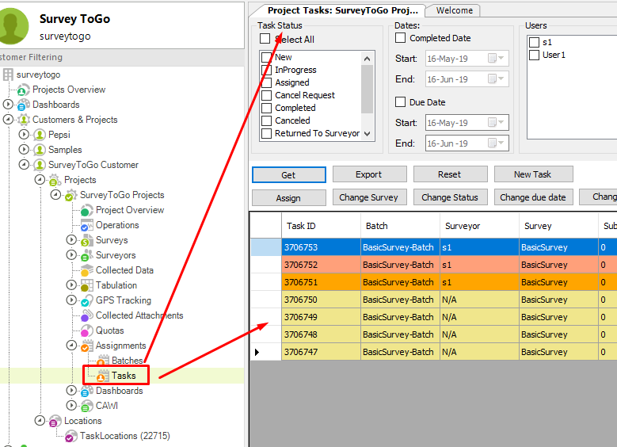Image resolution: width=617 pixels, height=447 pixels.
Task: Check the s1 user checkbox
Action: tap(534, 42)
